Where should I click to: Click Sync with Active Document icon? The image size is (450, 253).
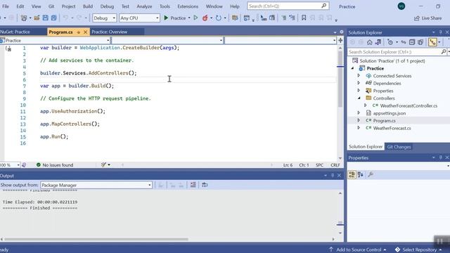404,42
